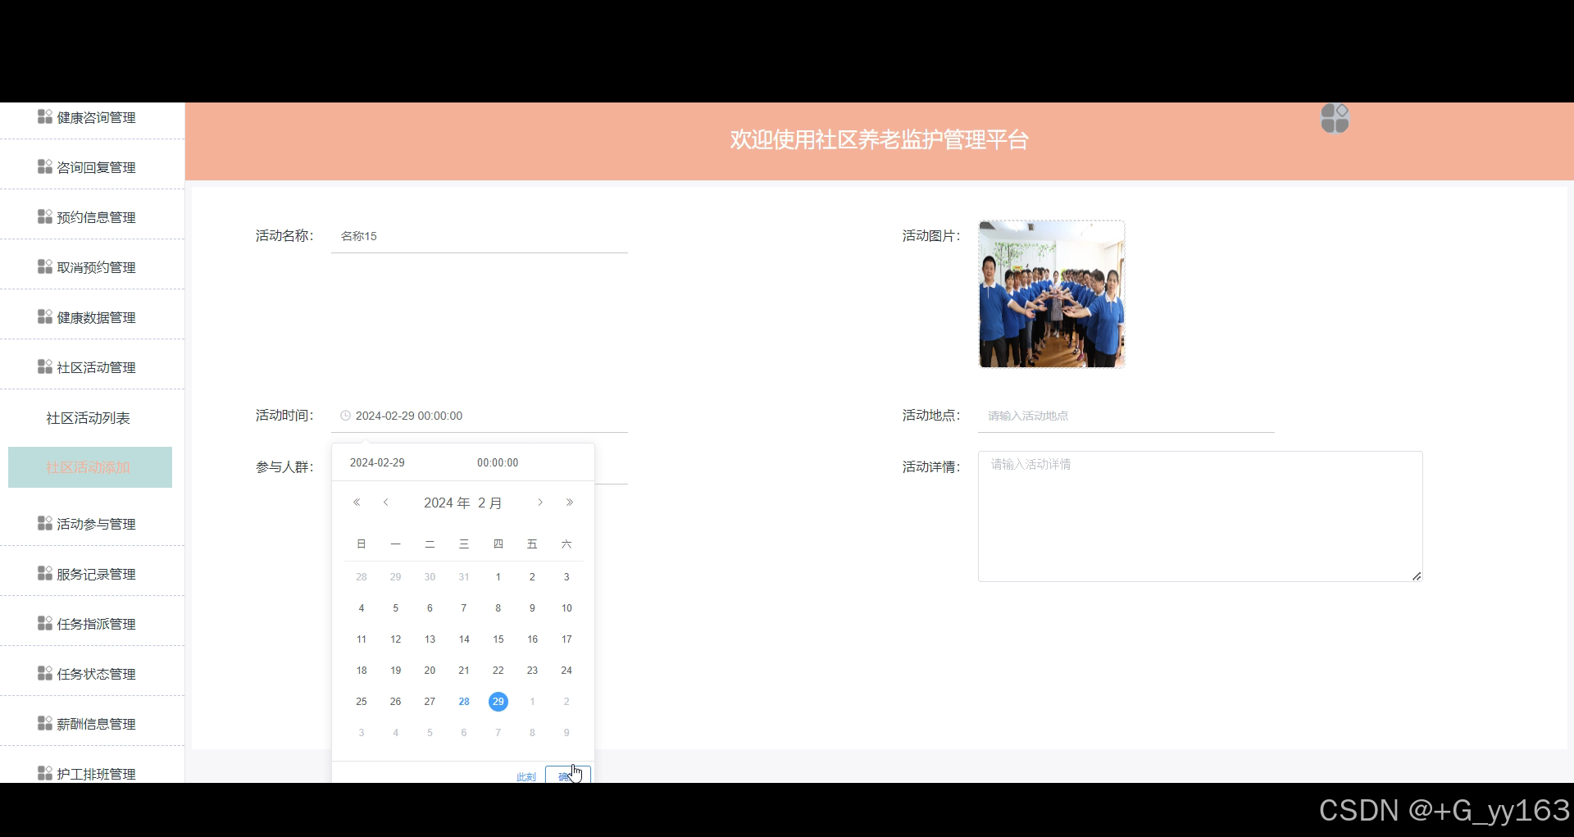Click the icon beside 活动参与管理
1574x837 pixels.
click(x=45, y=523)
